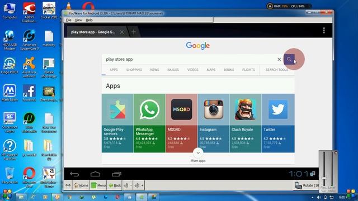Open the Twitter app card

click(278, 123)
